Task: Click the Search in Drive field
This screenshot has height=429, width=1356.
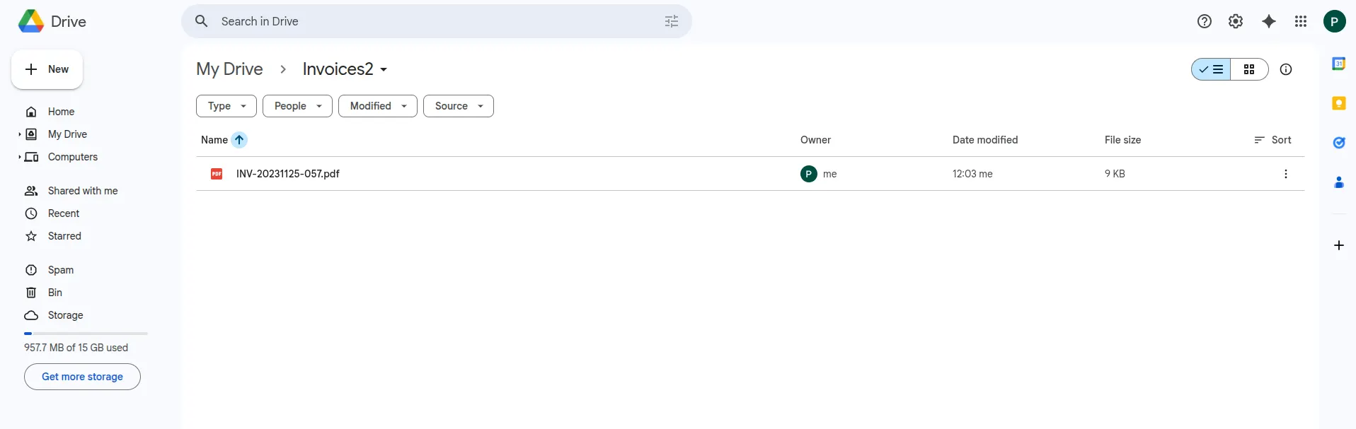Action: pos(437,21)
